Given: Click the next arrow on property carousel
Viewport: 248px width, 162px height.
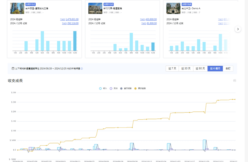Looking at the screenshot, I should click(x=238, y=29).
